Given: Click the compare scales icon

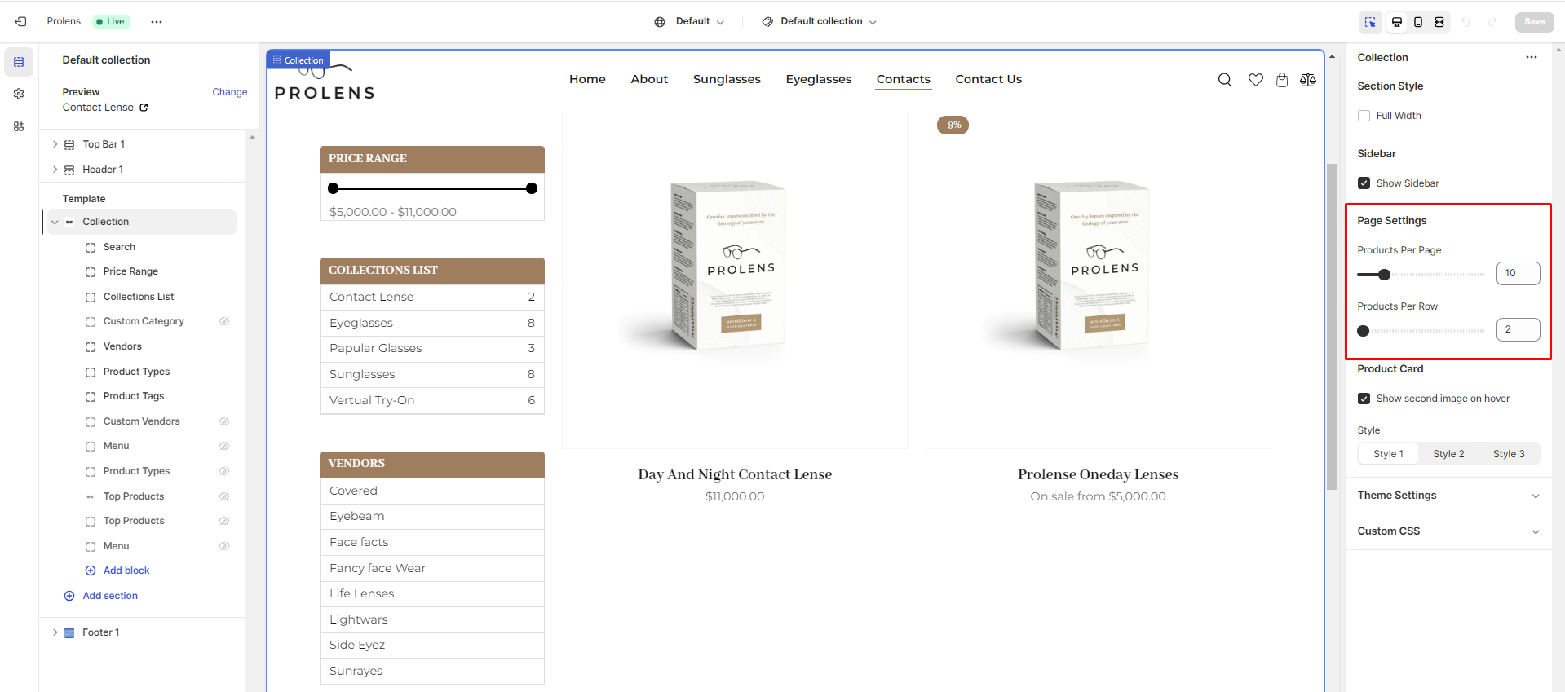Looking at the screenshot, I should (x=1308, y=80).
